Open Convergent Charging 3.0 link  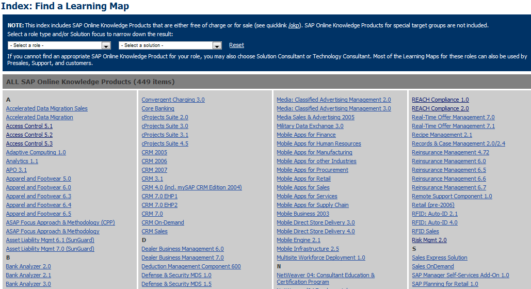173,100
